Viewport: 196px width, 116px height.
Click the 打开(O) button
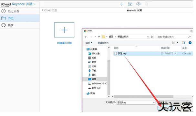(x=165, y=108)
